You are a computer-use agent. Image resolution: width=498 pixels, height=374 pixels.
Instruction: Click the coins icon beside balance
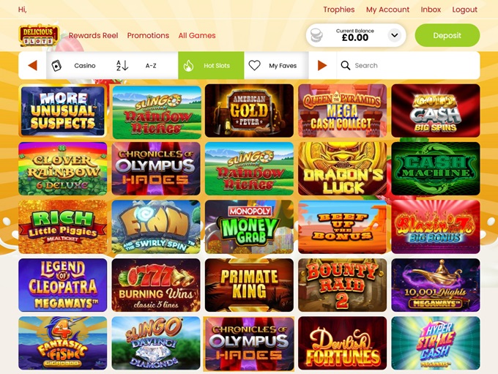(316, 35)
